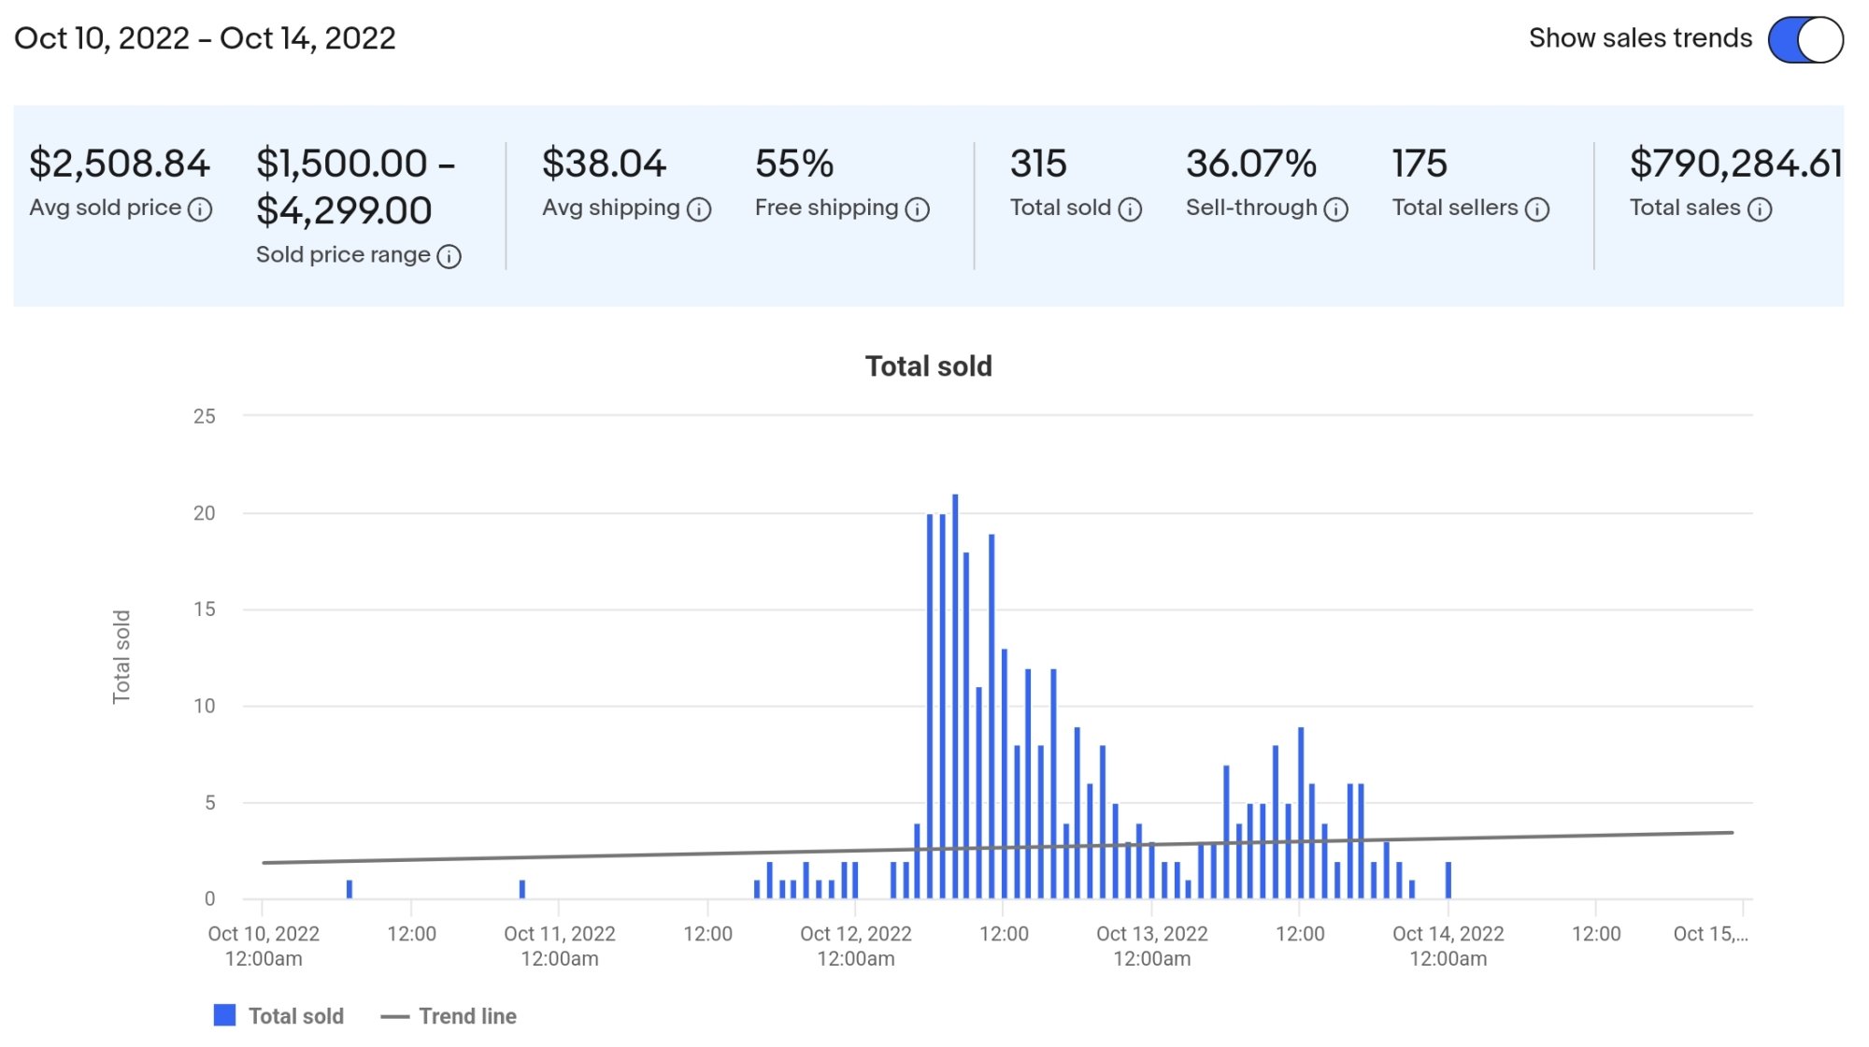Open info icon next to Sold price range

tap(449, 256)
